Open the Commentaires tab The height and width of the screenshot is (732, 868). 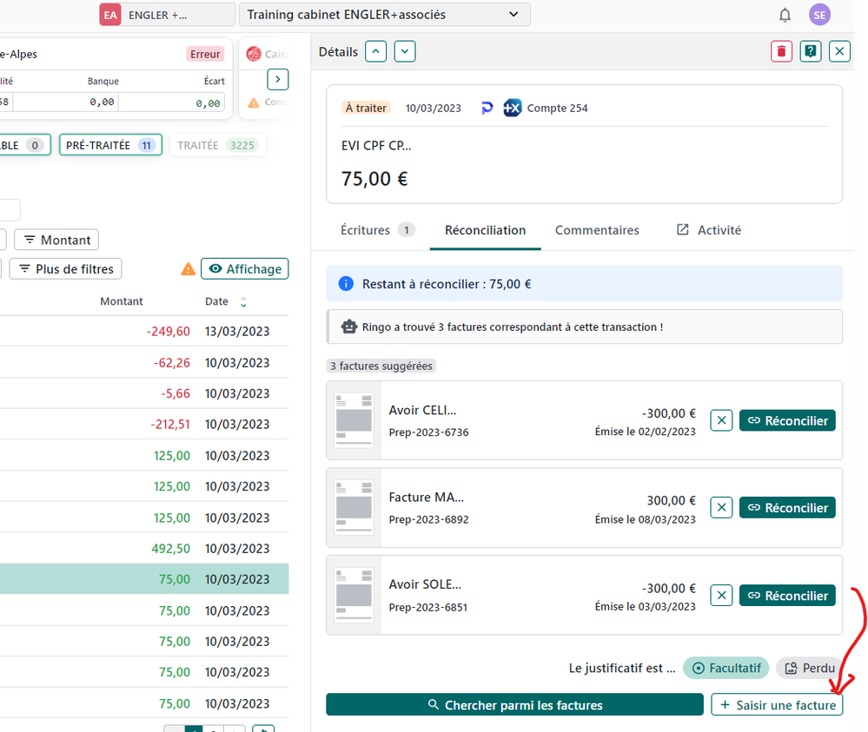click(597, 230)
